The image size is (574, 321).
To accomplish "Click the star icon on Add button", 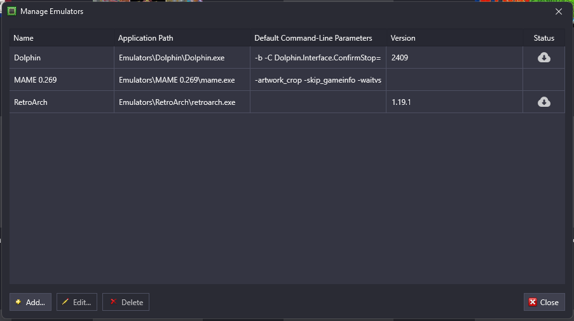I will pyautogui.click(x=18, y=302).
